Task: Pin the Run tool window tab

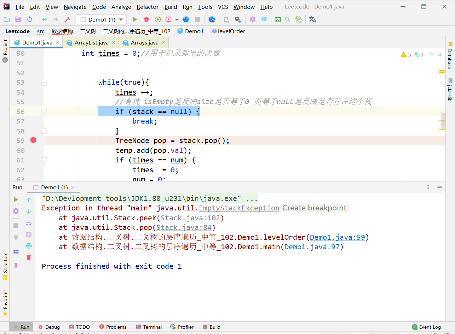Action: pos(16,266)
